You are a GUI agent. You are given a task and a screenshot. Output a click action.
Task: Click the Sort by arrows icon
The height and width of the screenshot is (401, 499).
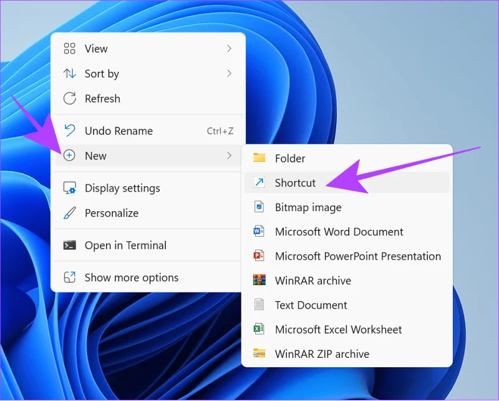tap(69, 74)
